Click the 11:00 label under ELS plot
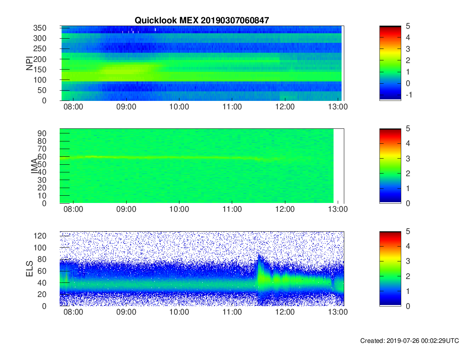459x344 pixels. 232,312
